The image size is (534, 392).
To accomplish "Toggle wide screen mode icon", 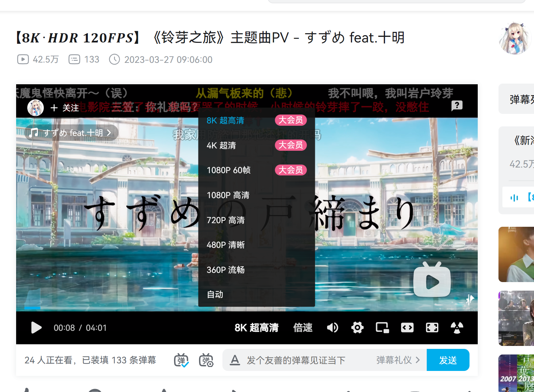I will pyautogui.click(x=407, y=327).
